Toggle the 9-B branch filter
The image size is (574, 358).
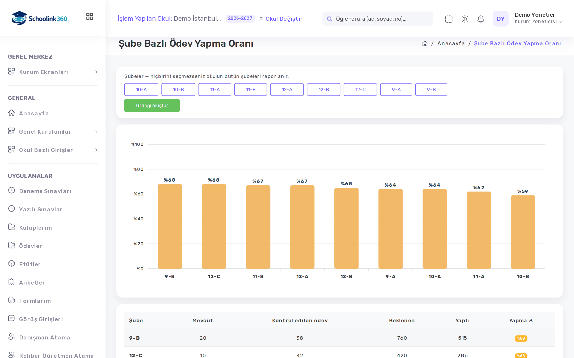click(x=431, y=89)
